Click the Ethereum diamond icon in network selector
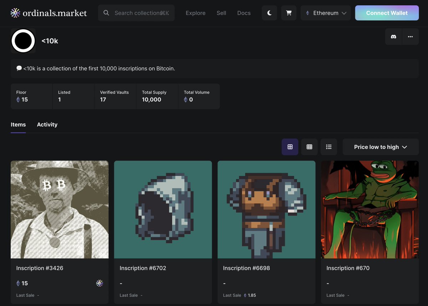Screen dimensions: 428x306 pyautogui.click(x=308, y=13)
